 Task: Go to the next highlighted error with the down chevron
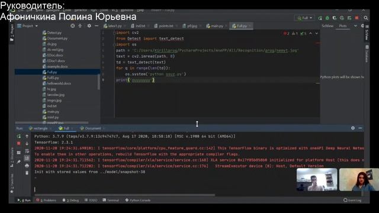click(316, 33)
